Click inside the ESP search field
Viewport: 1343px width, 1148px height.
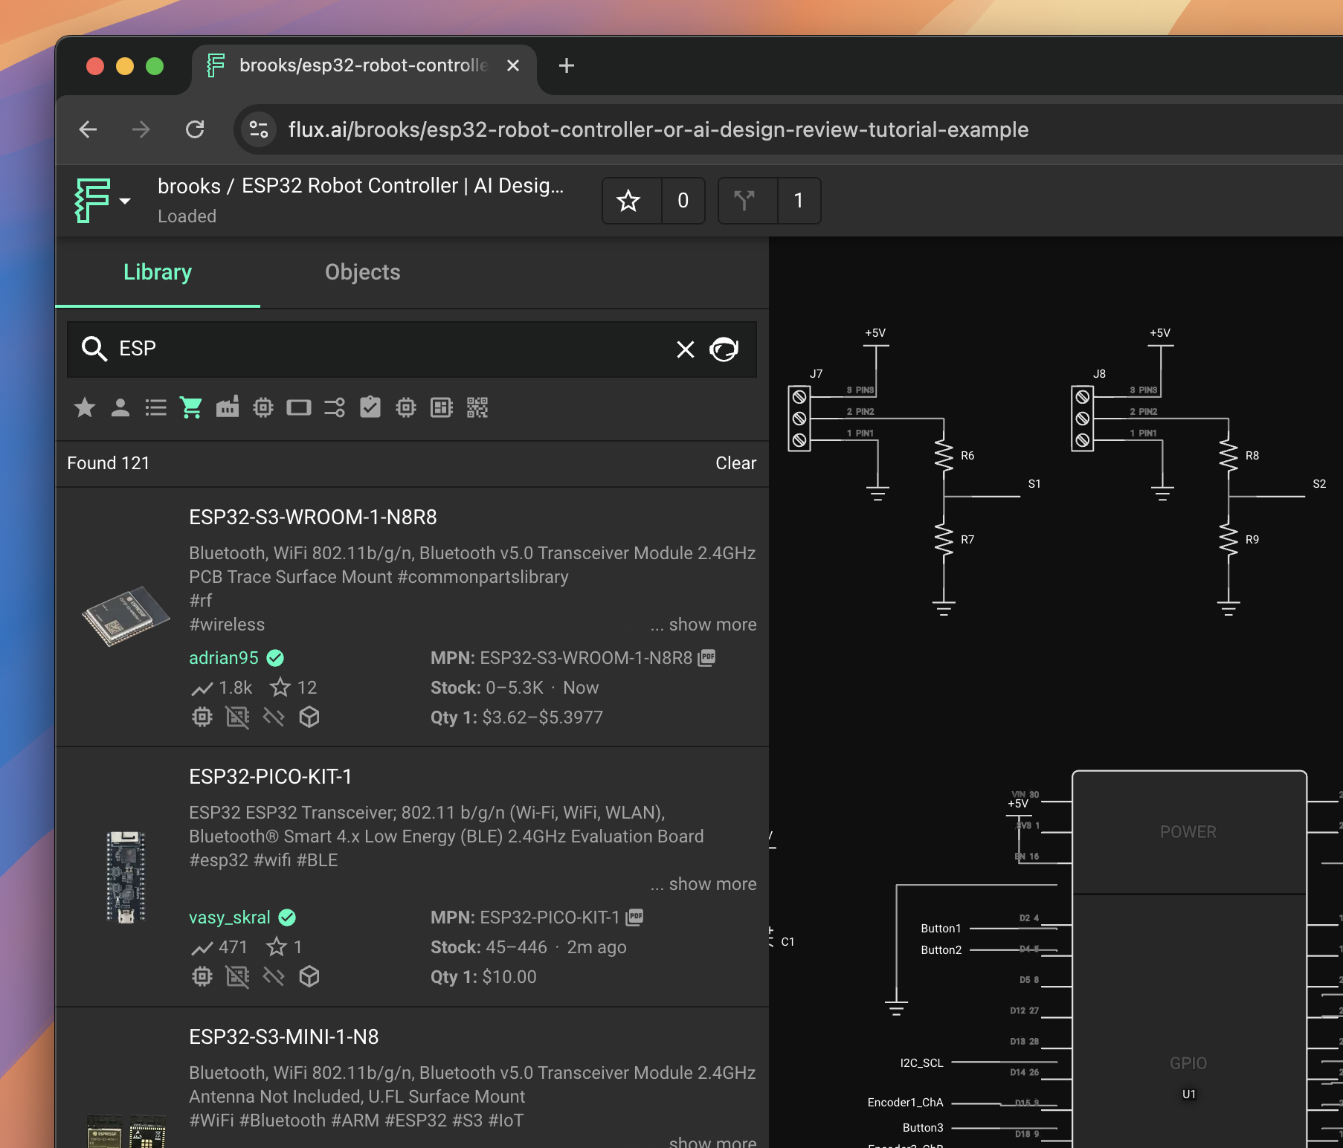pyautogui.click(x=372, y=349)
